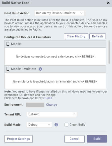Click the Mobile Emulators info icon
The image size is (112, 146).
[40, 69]
